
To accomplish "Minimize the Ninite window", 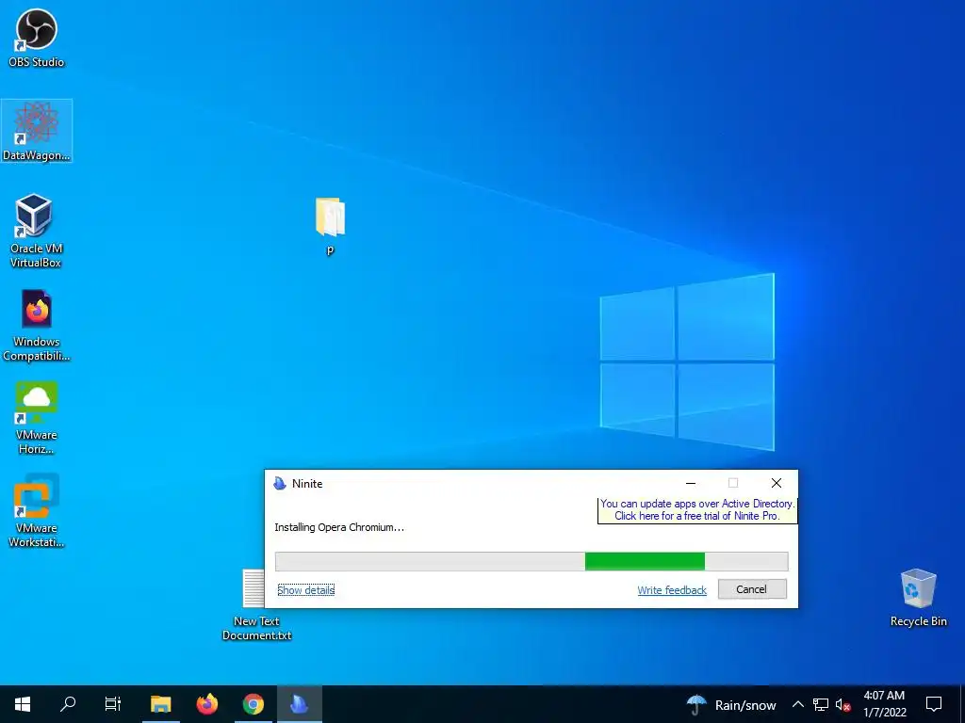I will 691,483.
